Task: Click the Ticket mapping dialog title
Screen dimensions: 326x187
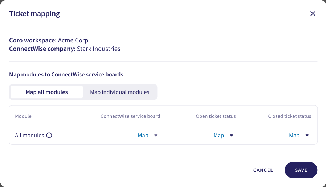Action: pyautogui.click(x=34, y=14)
